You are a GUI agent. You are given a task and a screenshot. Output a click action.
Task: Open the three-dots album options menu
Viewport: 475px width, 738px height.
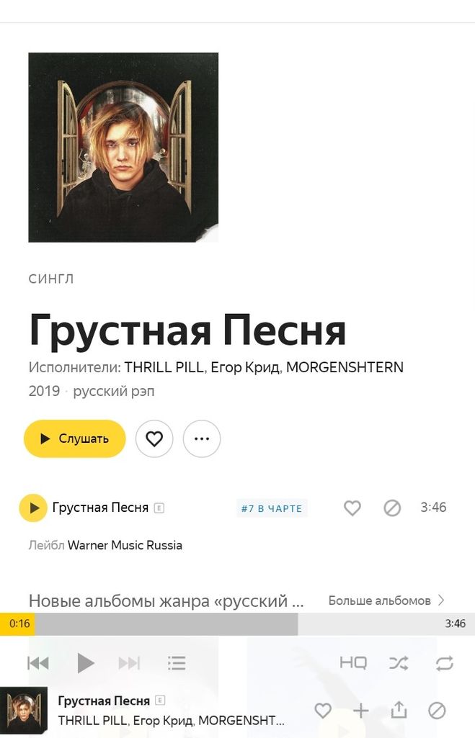202,438
